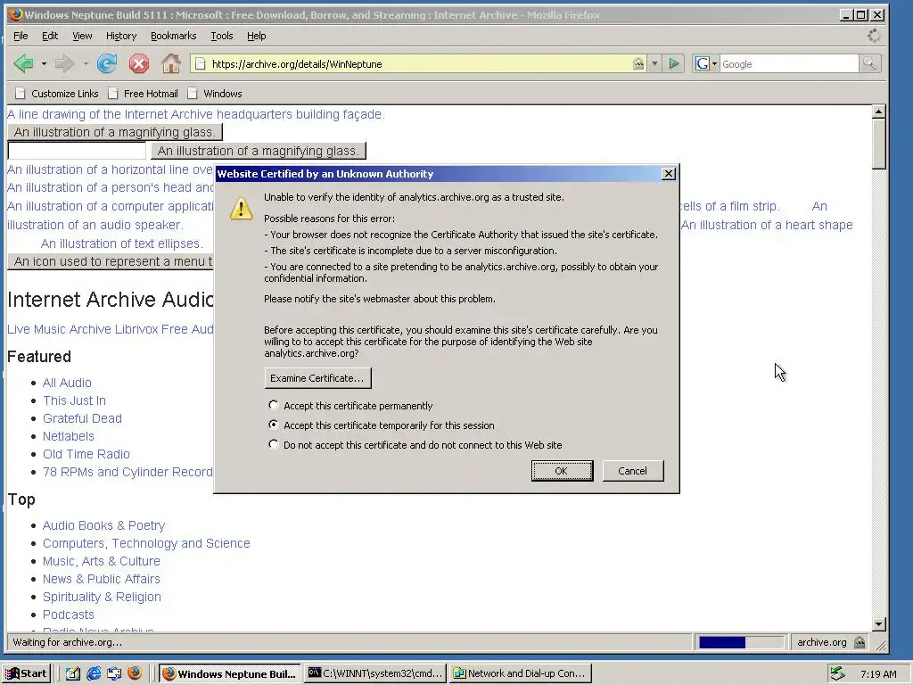The height and width of the screenshot is (685, 913).
Task: Open the Back history dropdown arrow
Action: coord(44,63)
